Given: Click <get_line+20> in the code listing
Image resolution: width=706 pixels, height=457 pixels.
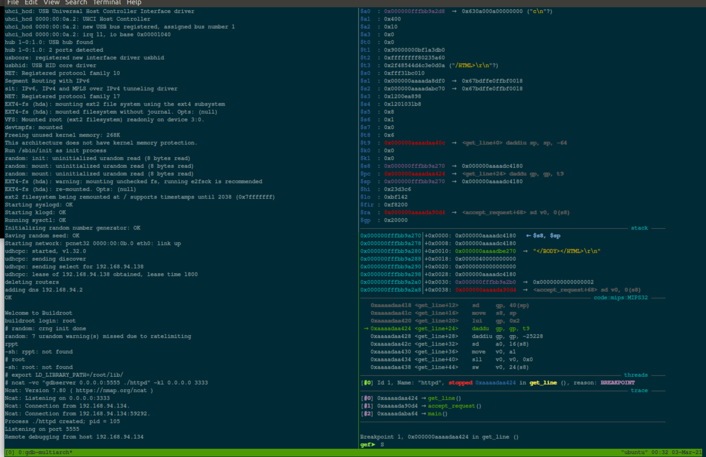Looking at the screenshot, I should [437, 321].
